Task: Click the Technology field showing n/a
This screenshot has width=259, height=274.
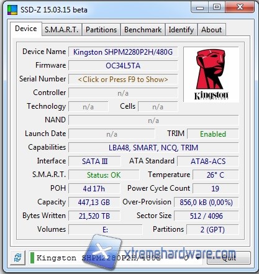Action: pyautogui.click(x=88, y=107)
